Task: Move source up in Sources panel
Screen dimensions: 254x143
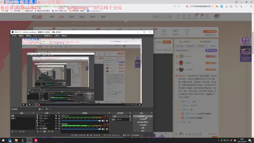Action: 49,132
